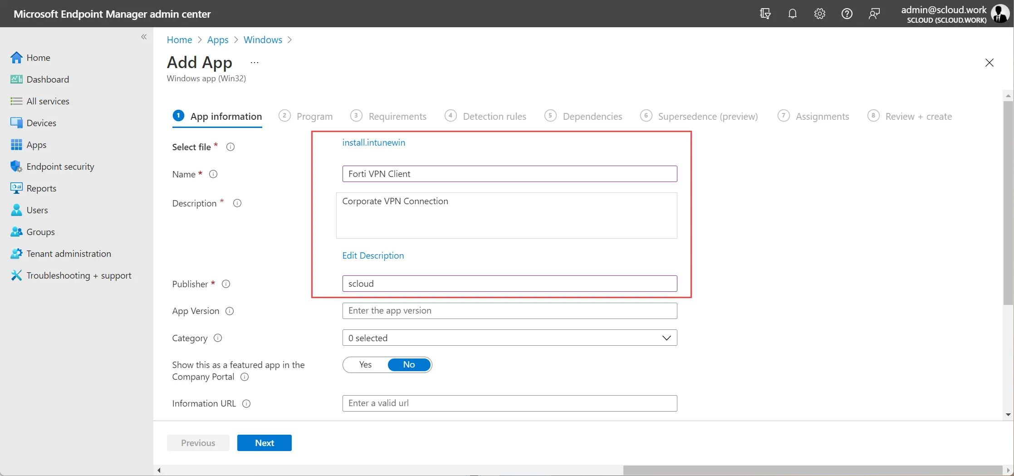Click the Edit Description link

tap(373, 256)
